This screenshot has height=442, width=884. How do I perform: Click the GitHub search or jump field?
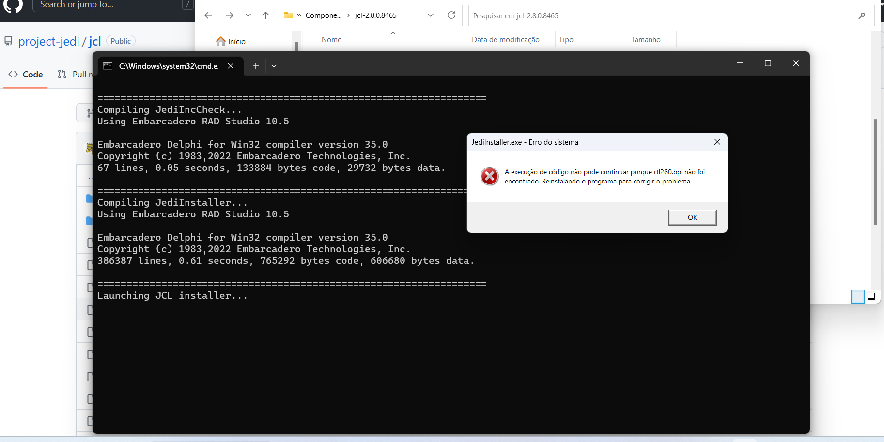click(x=113, y=5)
